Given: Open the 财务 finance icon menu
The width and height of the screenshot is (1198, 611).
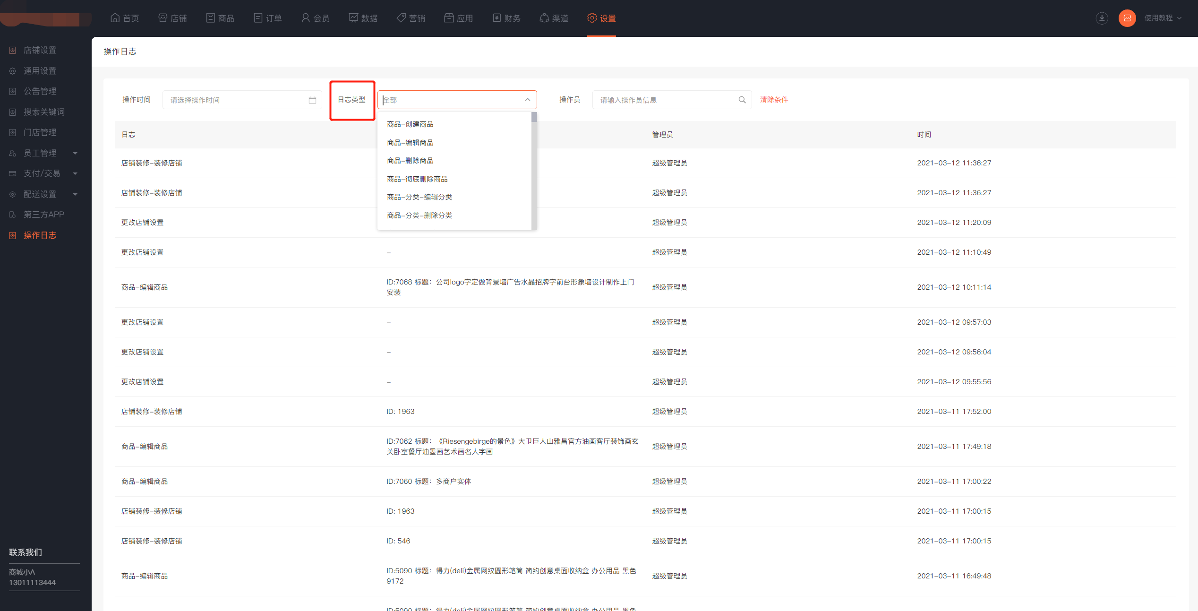Looking at the screenshot, I should point(496,18).
